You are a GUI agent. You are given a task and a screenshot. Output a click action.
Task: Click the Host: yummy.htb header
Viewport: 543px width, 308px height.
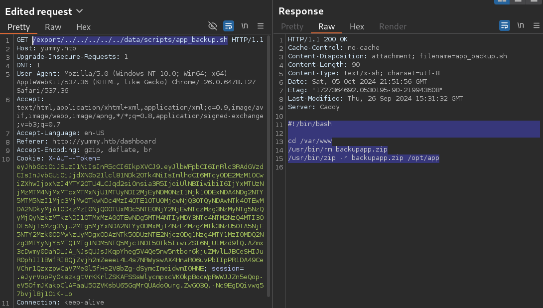click(x=46, y=48)
